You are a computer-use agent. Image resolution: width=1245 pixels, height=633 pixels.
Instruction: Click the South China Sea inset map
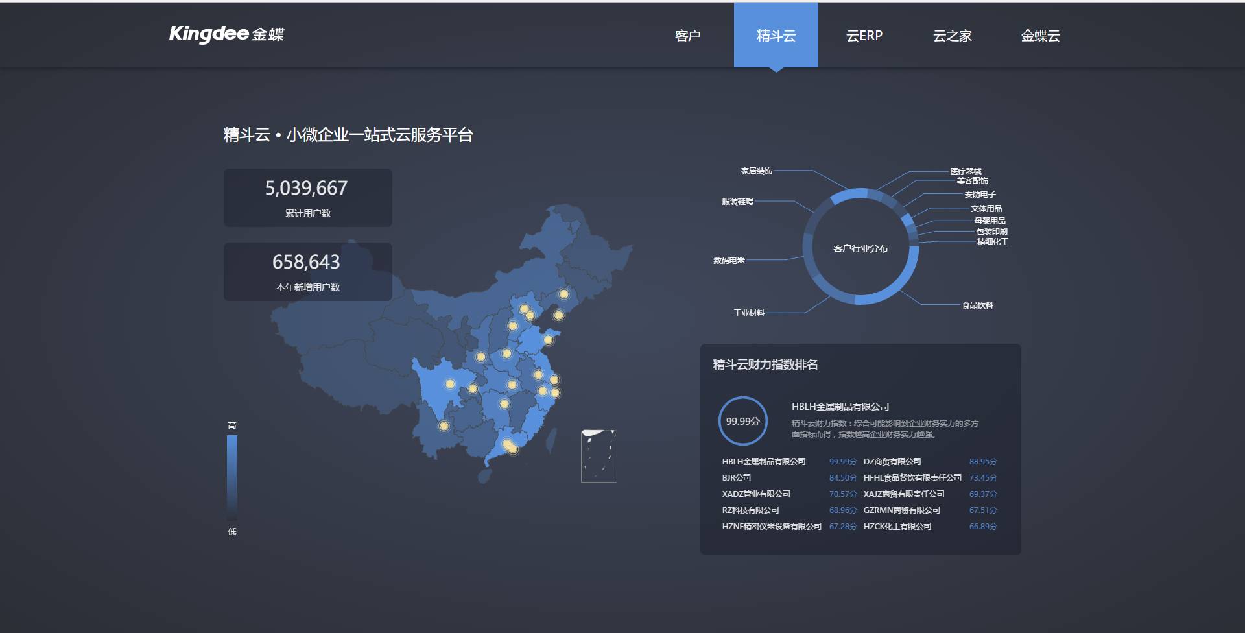(599, 456)
